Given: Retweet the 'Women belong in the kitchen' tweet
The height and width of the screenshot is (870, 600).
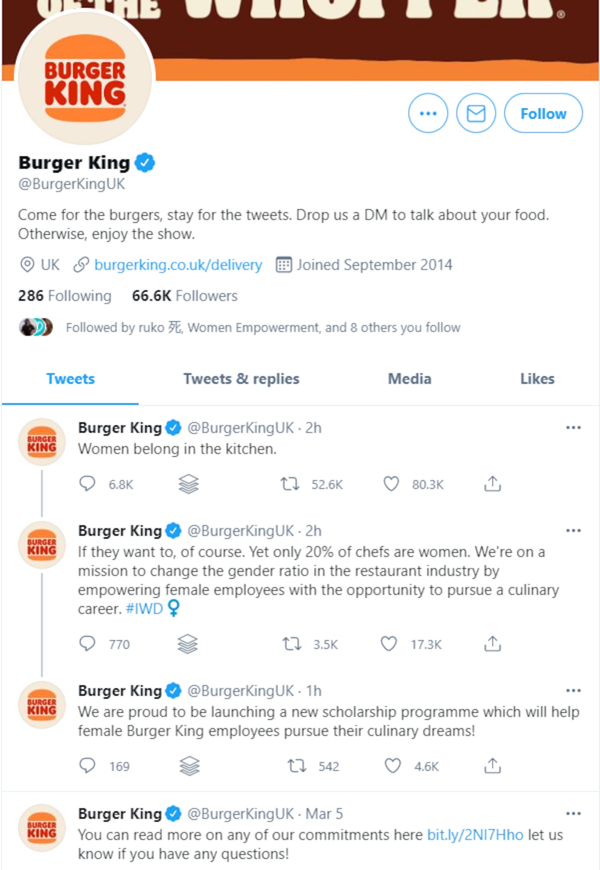Looking at the screenshot, I should click(290, 484).
